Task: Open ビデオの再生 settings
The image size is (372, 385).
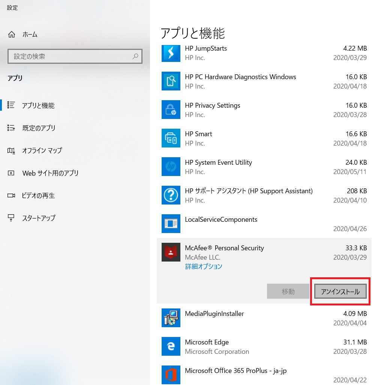Action: click(x=38, y=196)
